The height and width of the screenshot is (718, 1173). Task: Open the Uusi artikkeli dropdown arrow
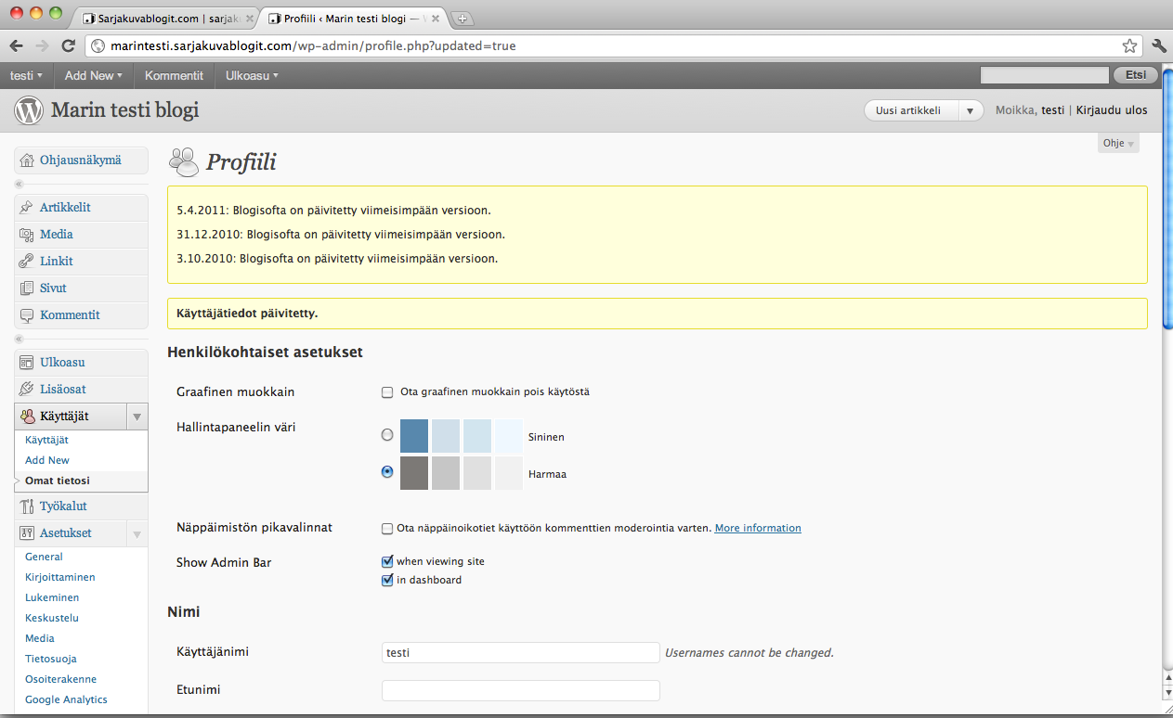[970, 110]
